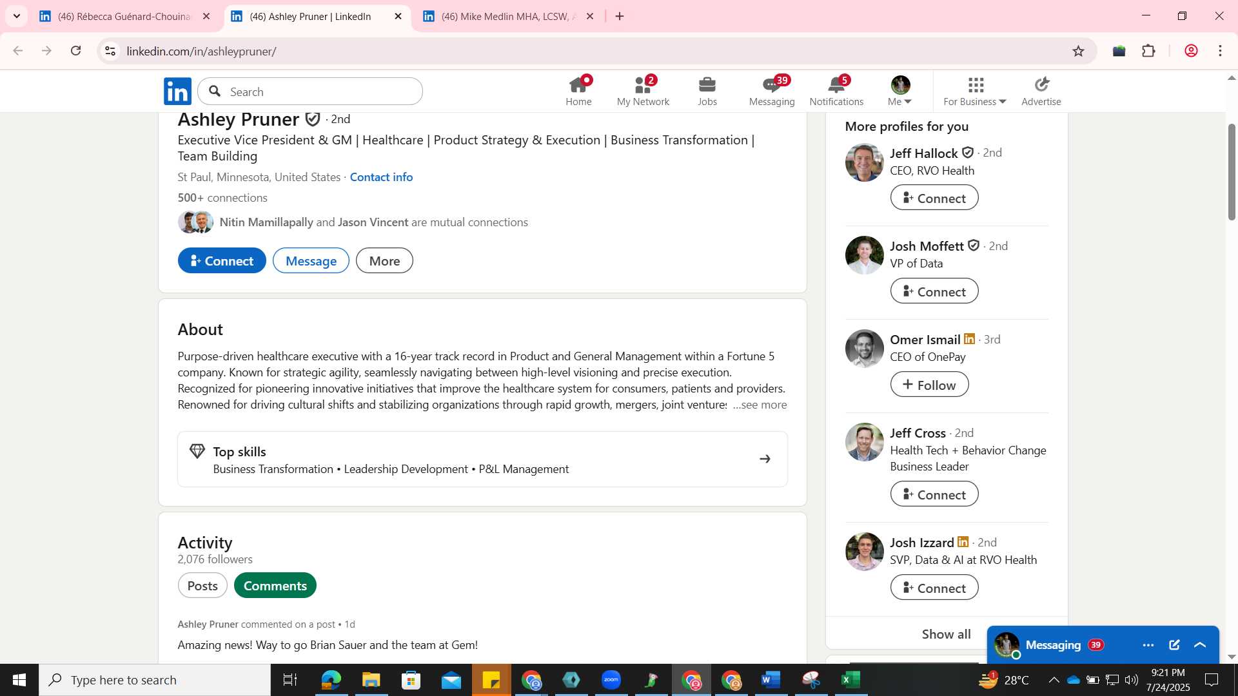Open Messaging overlay options (three dots)
Viewport: 1238px width, 696px height.
(x=1148, y=645)
